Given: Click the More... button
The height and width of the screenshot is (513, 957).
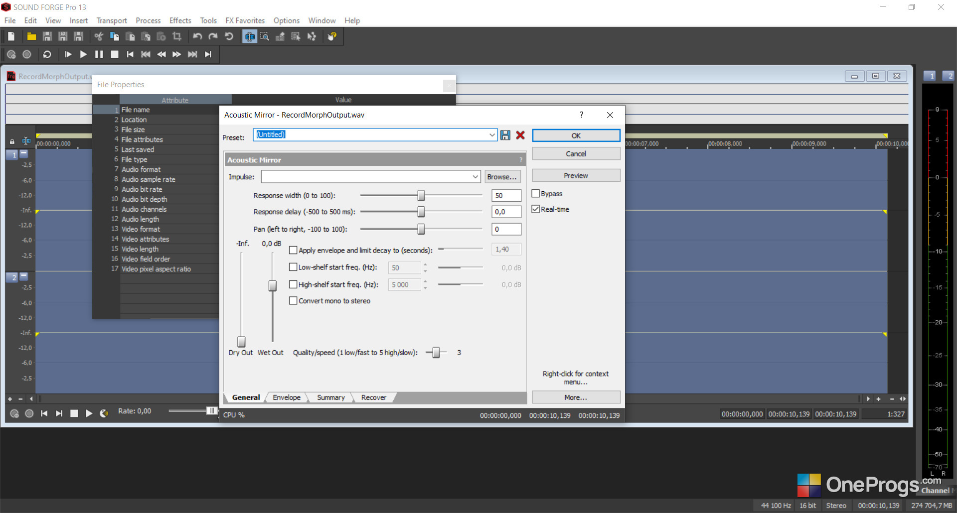Looking at the screenshot, I should tap(576, 397).
